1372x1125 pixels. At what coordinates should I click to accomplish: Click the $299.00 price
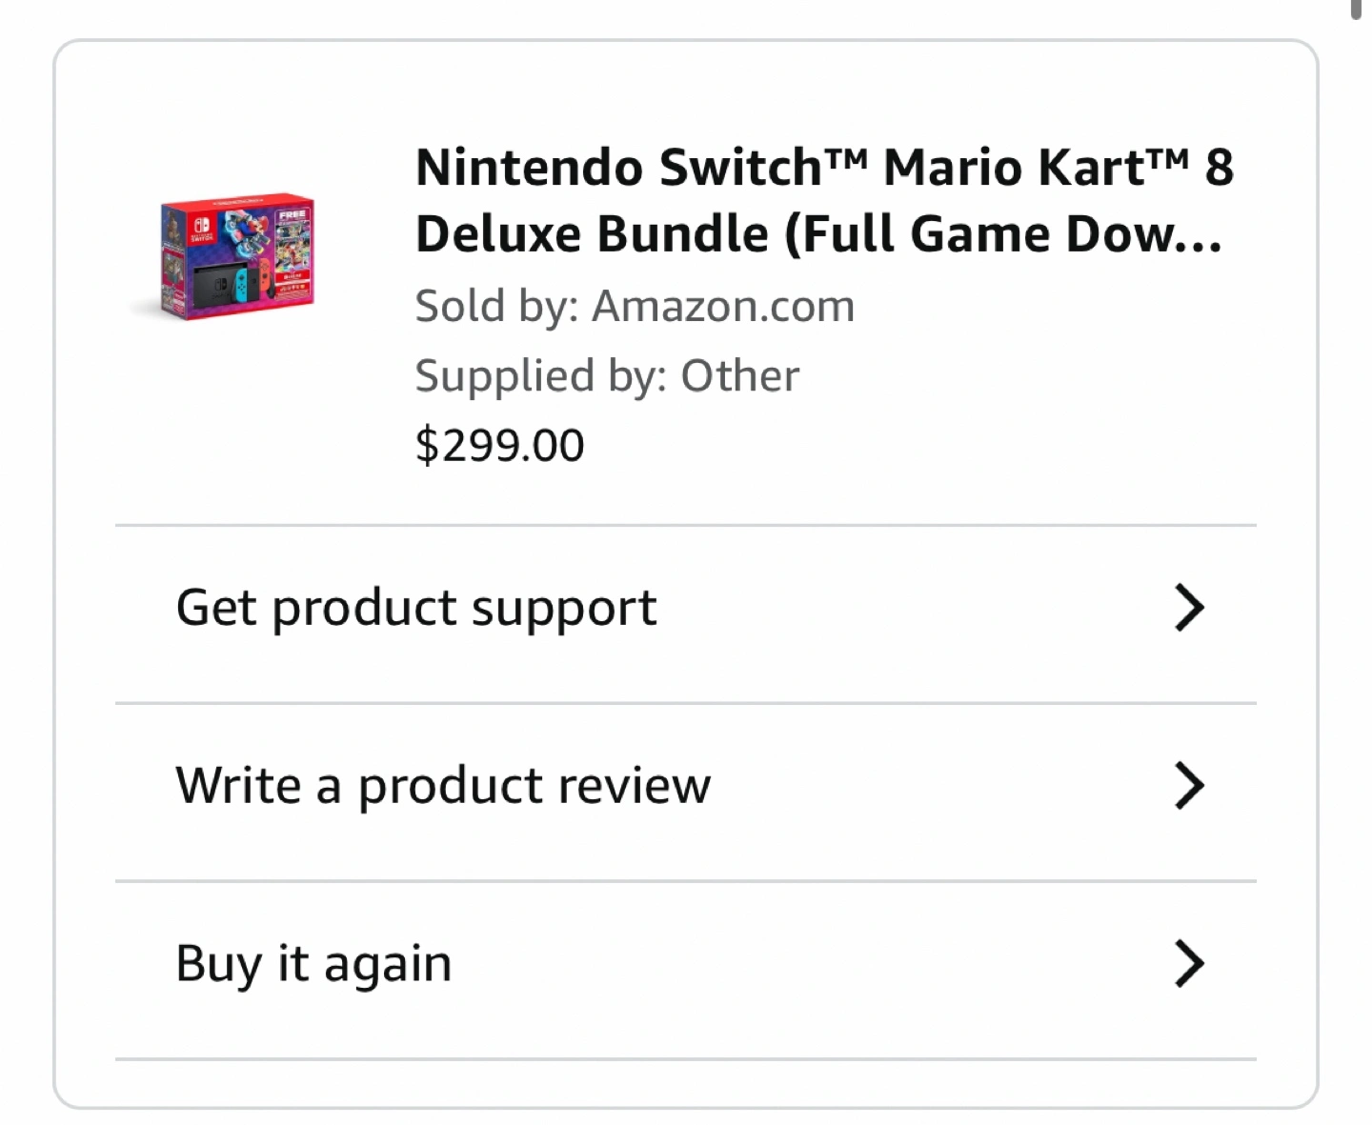click(499, 446)
